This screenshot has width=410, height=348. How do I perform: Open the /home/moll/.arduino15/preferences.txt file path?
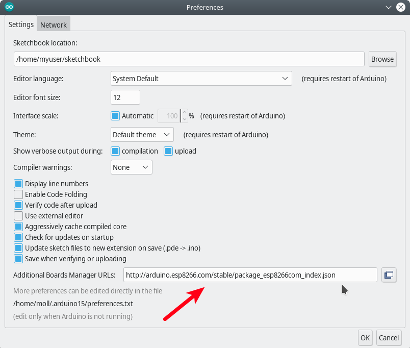[73, 304]
